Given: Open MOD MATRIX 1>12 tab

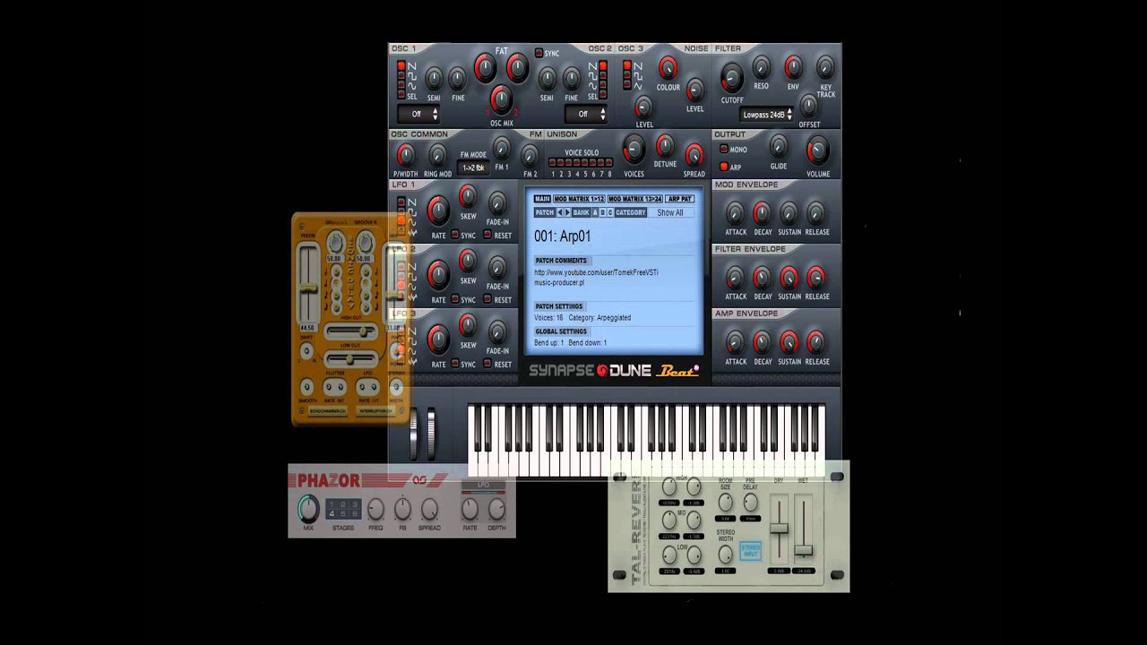Looking at the screenshot, I should (x=579, y=199).
